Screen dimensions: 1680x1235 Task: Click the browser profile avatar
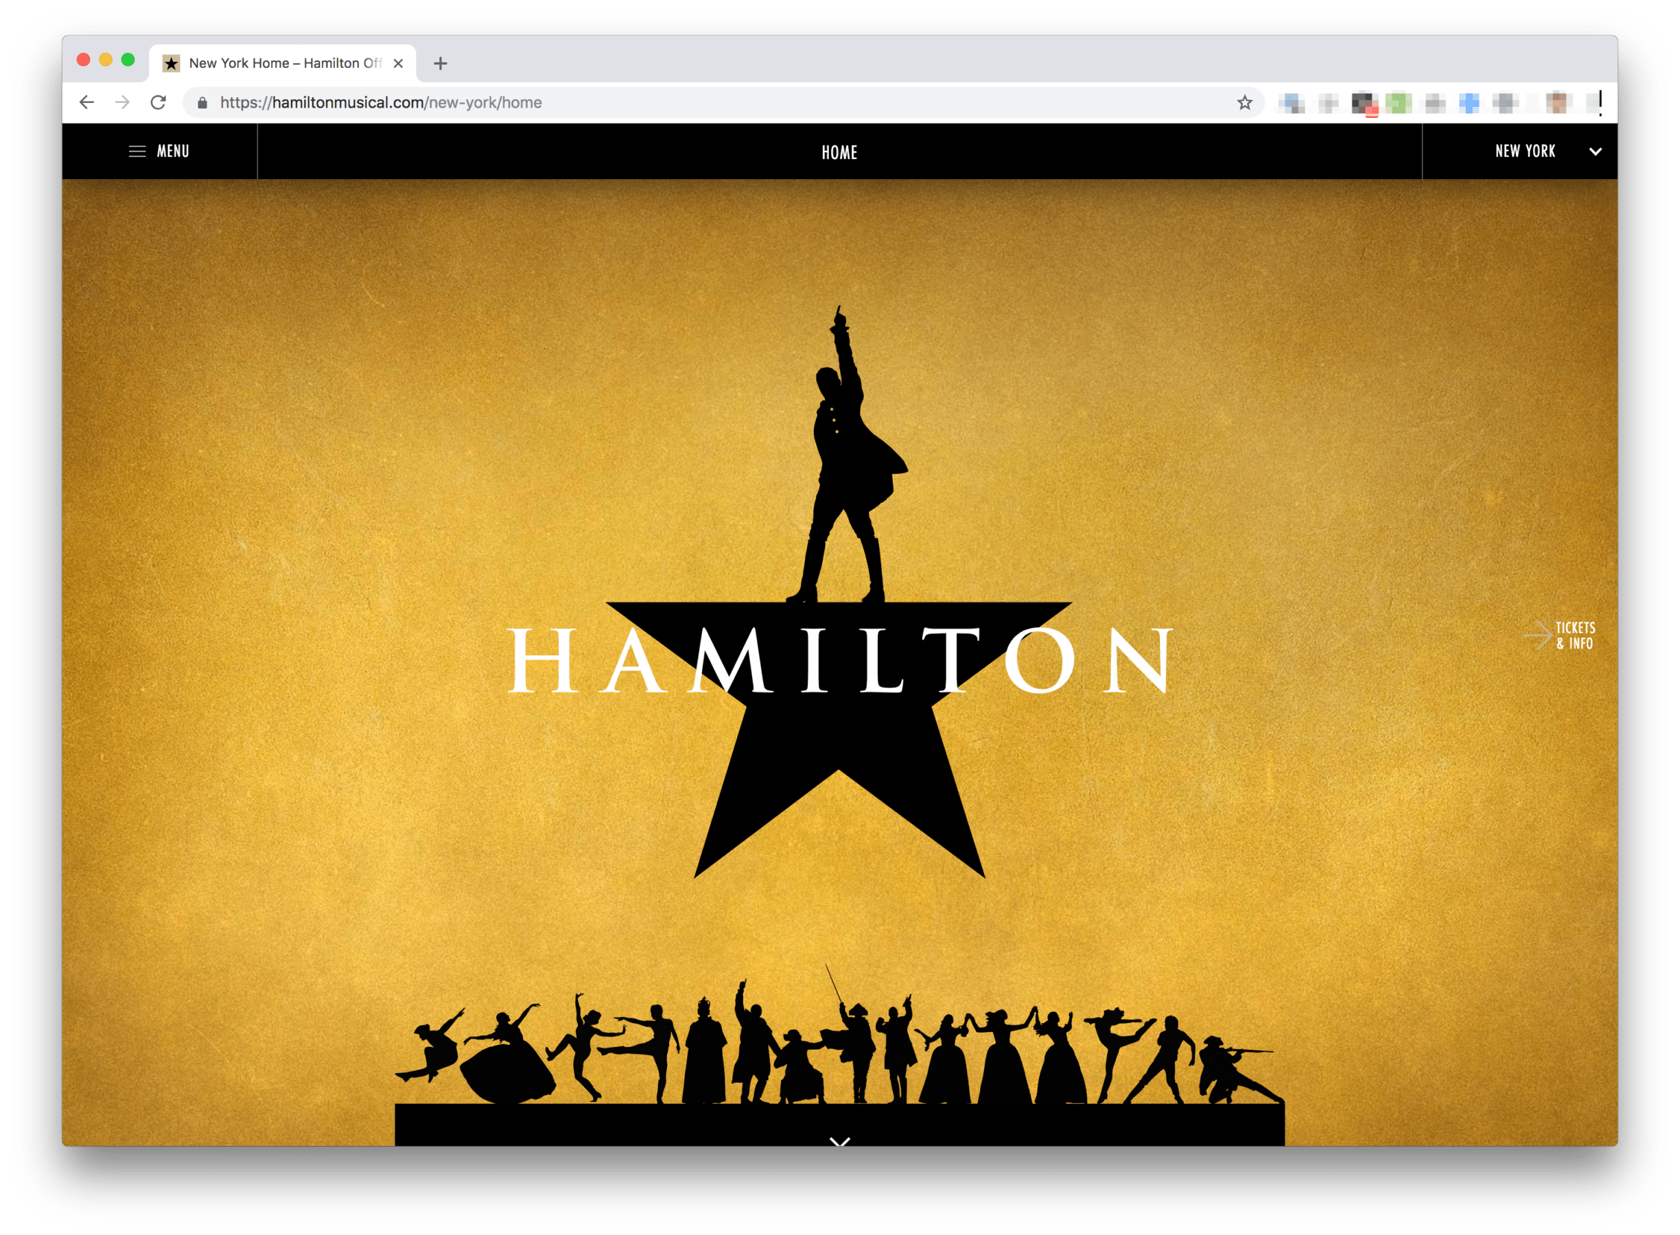(x=1557, y=102)
